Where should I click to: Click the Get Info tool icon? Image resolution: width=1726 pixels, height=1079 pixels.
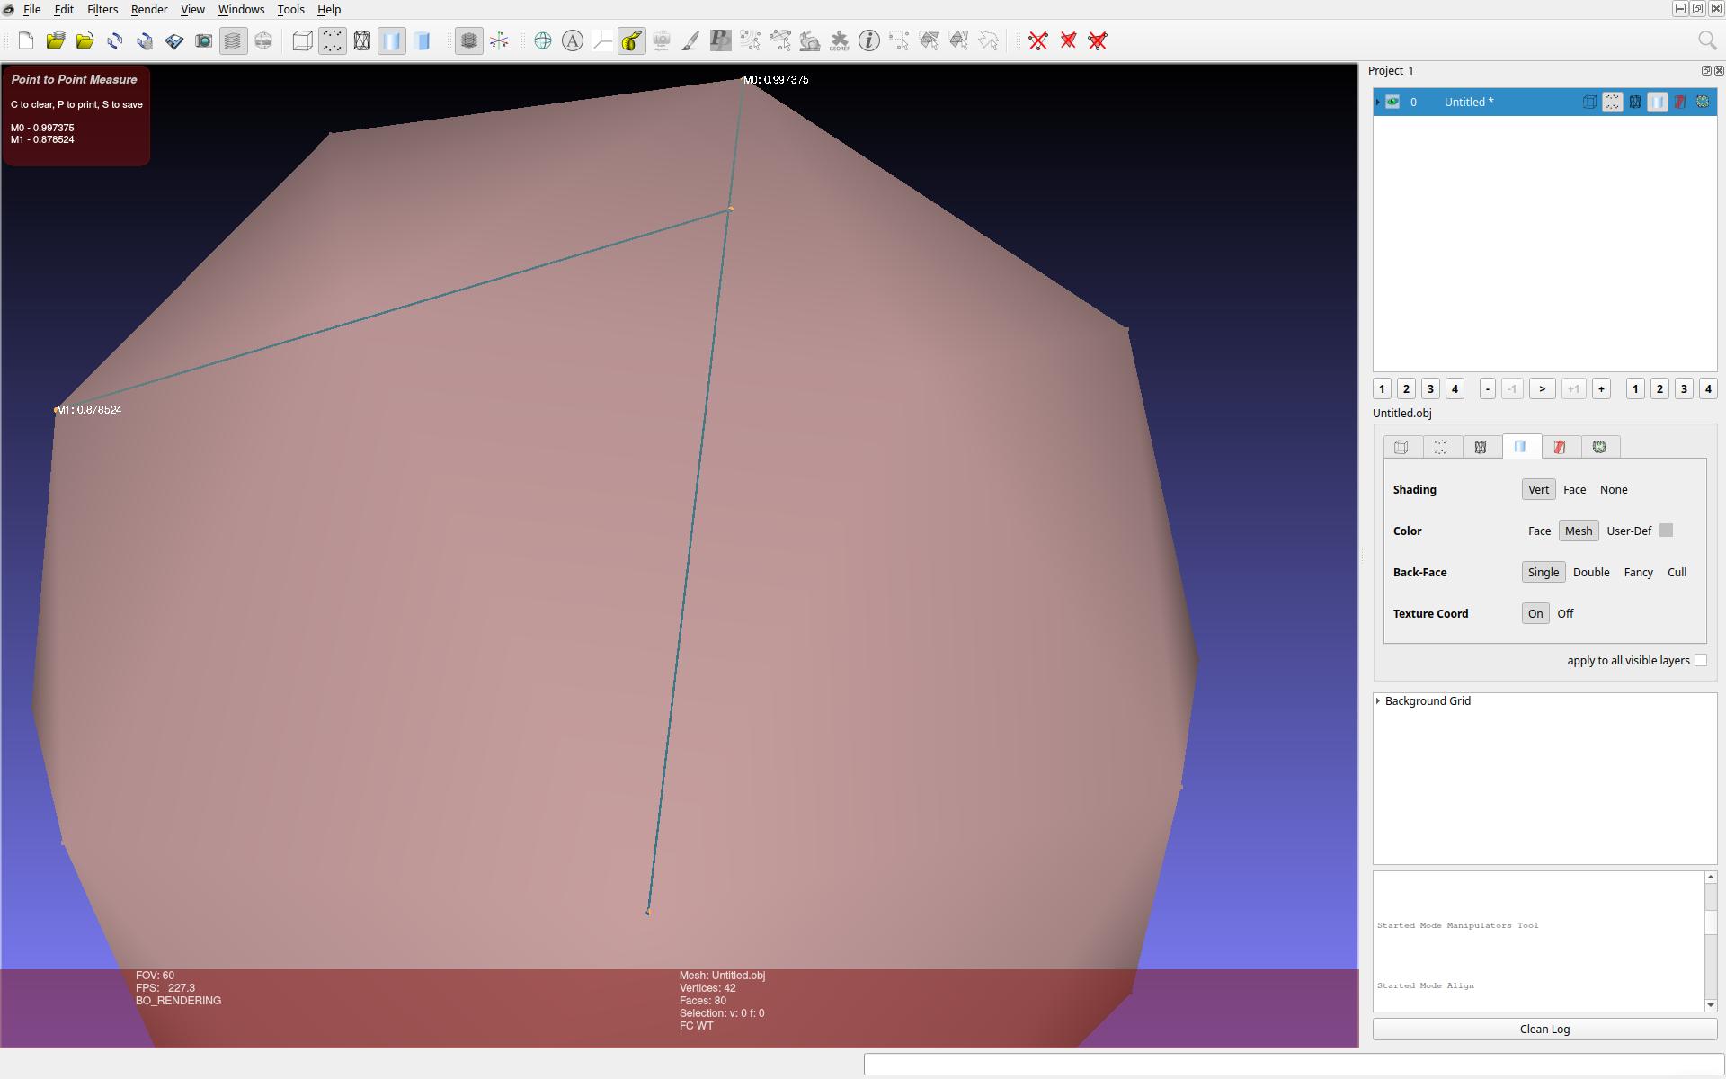point(868,40)
